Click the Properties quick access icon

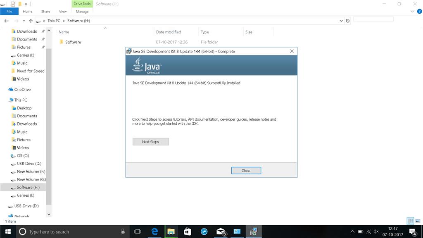(x=13, y=4)
